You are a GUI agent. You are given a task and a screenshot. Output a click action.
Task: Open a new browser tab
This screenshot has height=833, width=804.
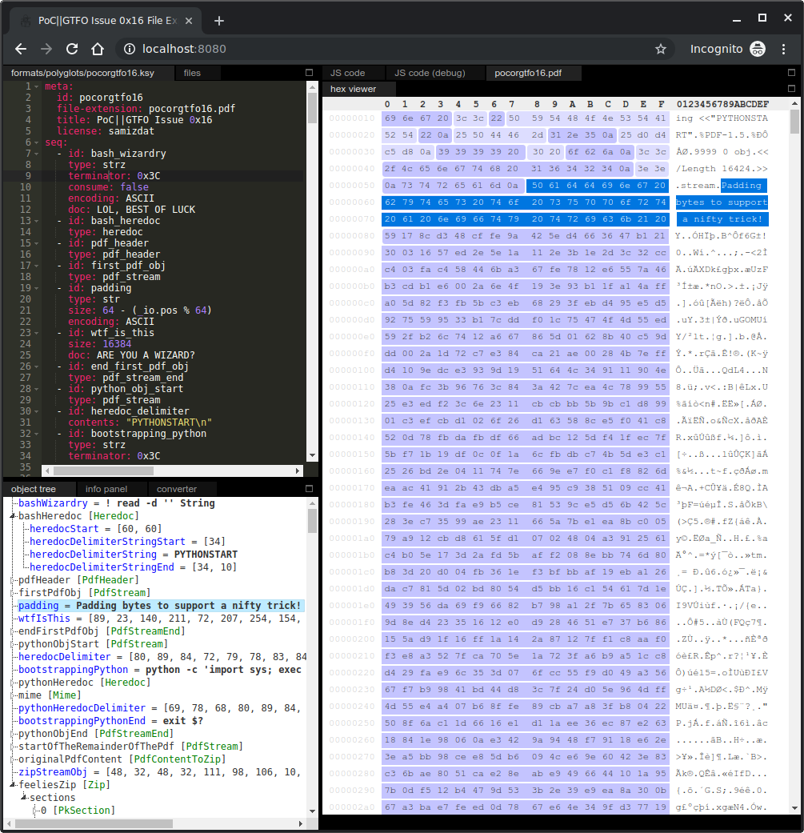pyautogui.click(x=218, y=21)
